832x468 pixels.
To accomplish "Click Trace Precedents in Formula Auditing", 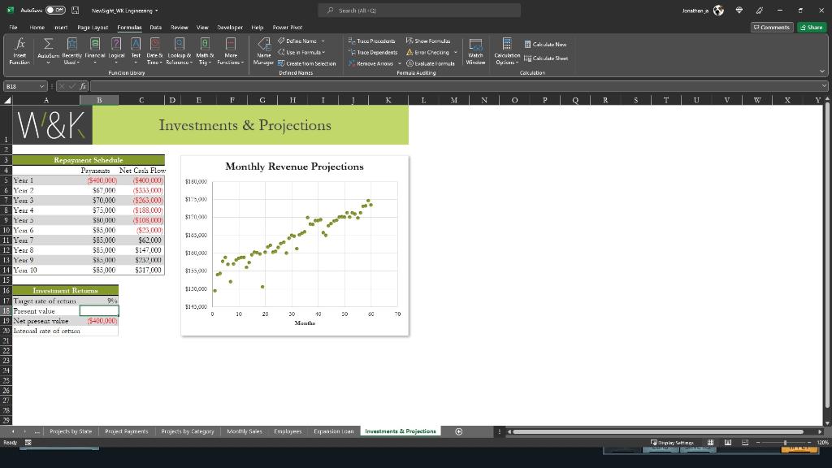I will pyautogui.click(x=372, y=41).
